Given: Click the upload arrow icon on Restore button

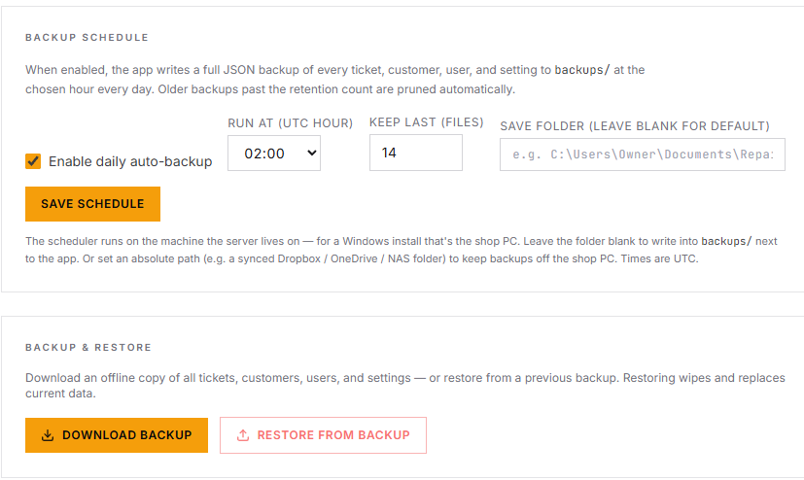Looking at the screenshot, I should [x=242, y=435].
